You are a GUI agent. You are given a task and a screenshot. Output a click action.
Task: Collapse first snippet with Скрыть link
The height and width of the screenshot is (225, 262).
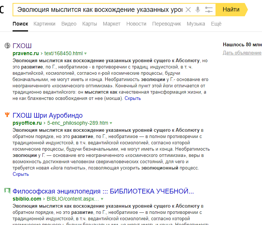tap(133, 98)
